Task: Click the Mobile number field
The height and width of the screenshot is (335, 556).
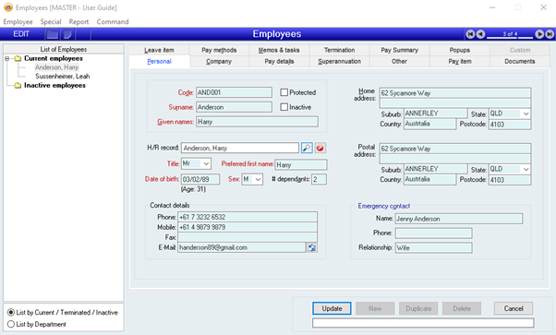Action: 248,227
